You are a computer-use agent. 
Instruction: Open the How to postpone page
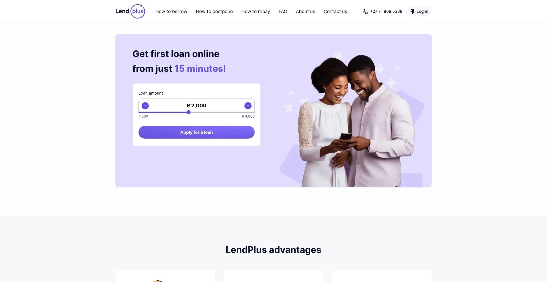(214, 11)
